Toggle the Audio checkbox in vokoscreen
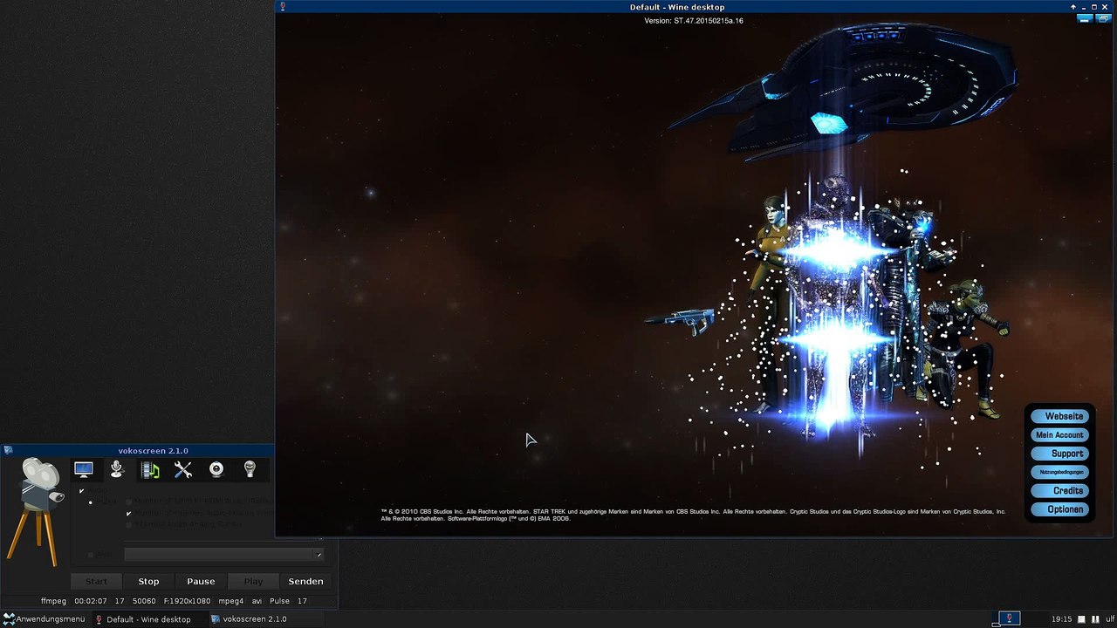Image resolution: width=1117 pixels, height=628 pixels. [82, 491]
